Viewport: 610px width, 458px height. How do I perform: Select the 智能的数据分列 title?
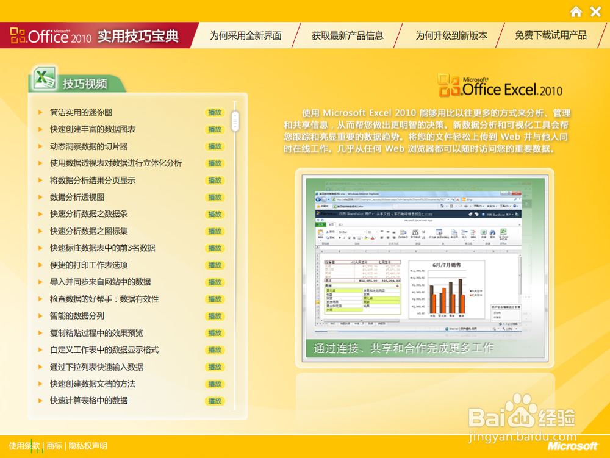click(x=77, y=316)
